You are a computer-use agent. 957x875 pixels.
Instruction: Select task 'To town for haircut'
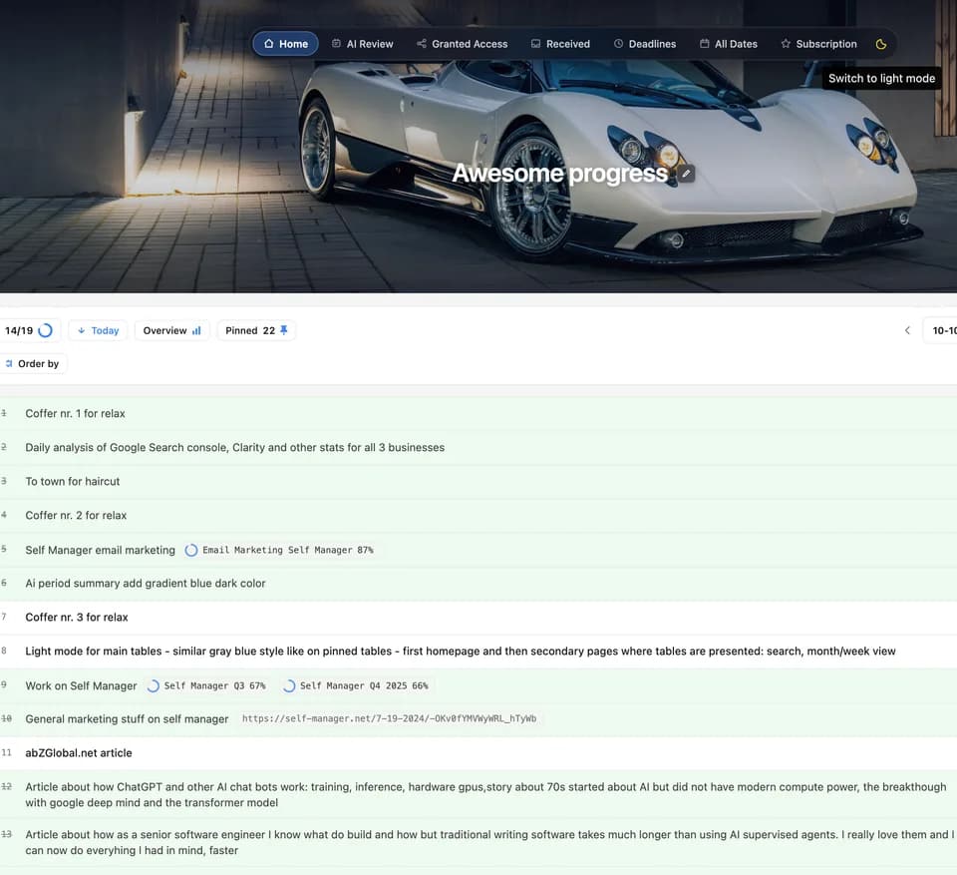point(73,482)
